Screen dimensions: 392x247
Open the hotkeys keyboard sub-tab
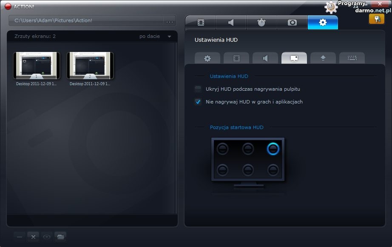pos(352,58)
